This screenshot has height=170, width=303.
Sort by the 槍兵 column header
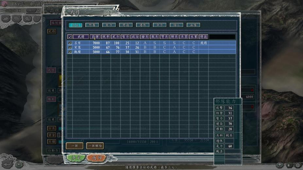tap(145, 37)
